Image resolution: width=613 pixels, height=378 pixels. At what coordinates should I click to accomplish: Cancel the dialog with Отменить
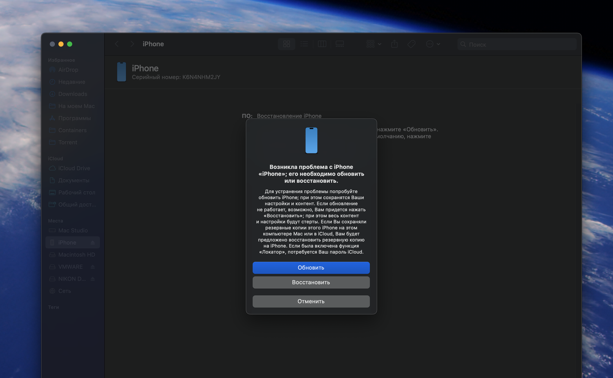[x=311, y=301]
